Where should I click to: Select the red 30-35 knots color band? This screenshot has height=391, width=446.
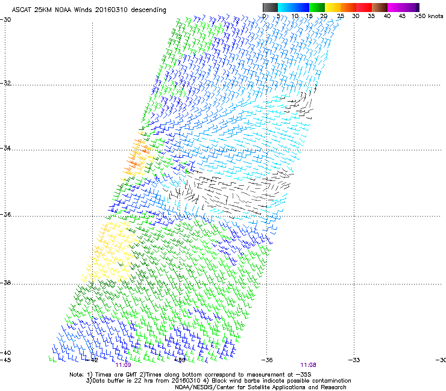point(364,7)
